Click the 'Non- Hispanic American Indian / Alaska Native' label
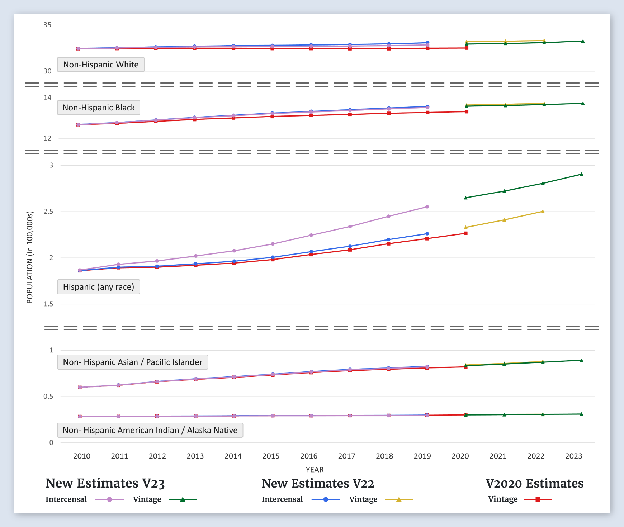624x527 pixels. 150,430
